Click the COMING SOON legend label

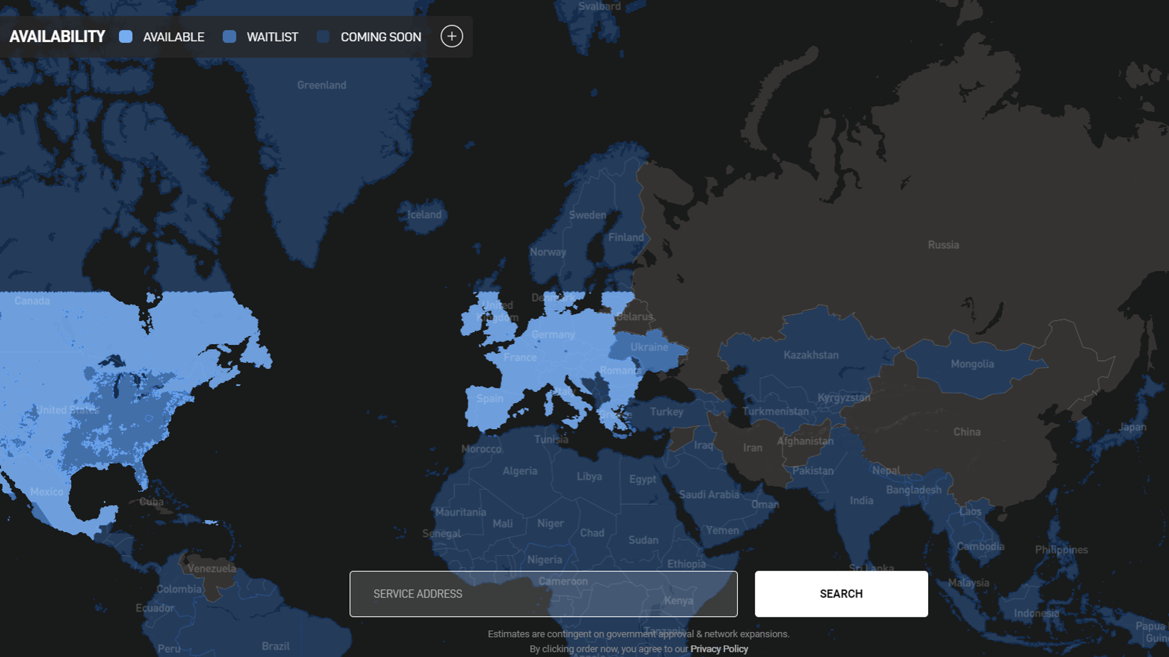pos(381,37)
